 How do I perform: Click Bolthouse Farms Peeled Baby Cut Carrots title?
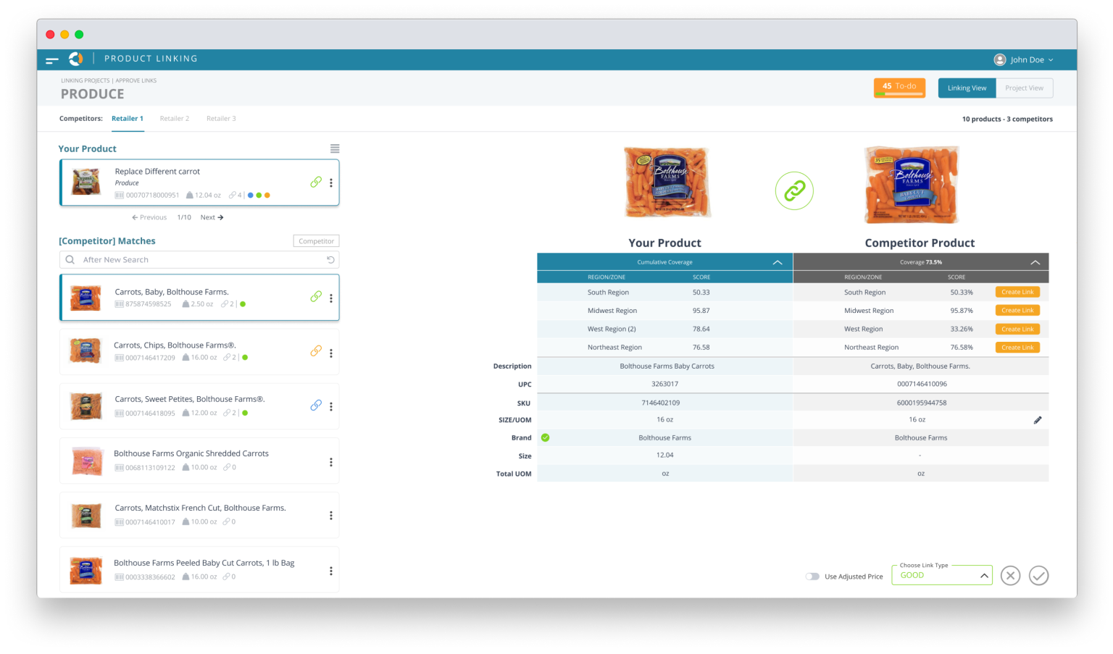tap(204, 563)
